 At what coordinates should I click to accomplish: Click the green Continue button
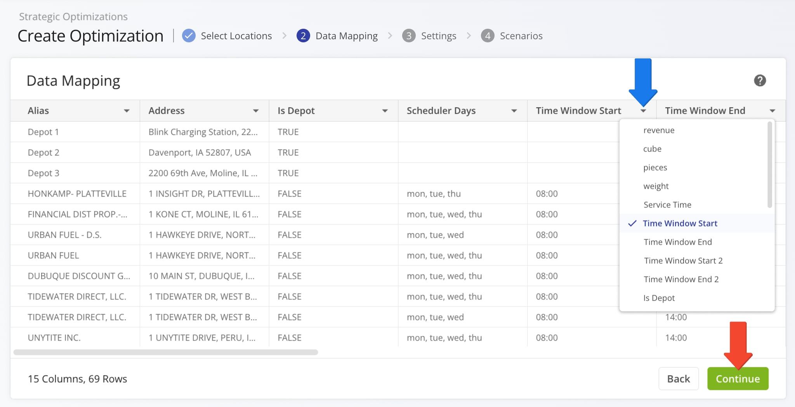click(x=737, y=379)
